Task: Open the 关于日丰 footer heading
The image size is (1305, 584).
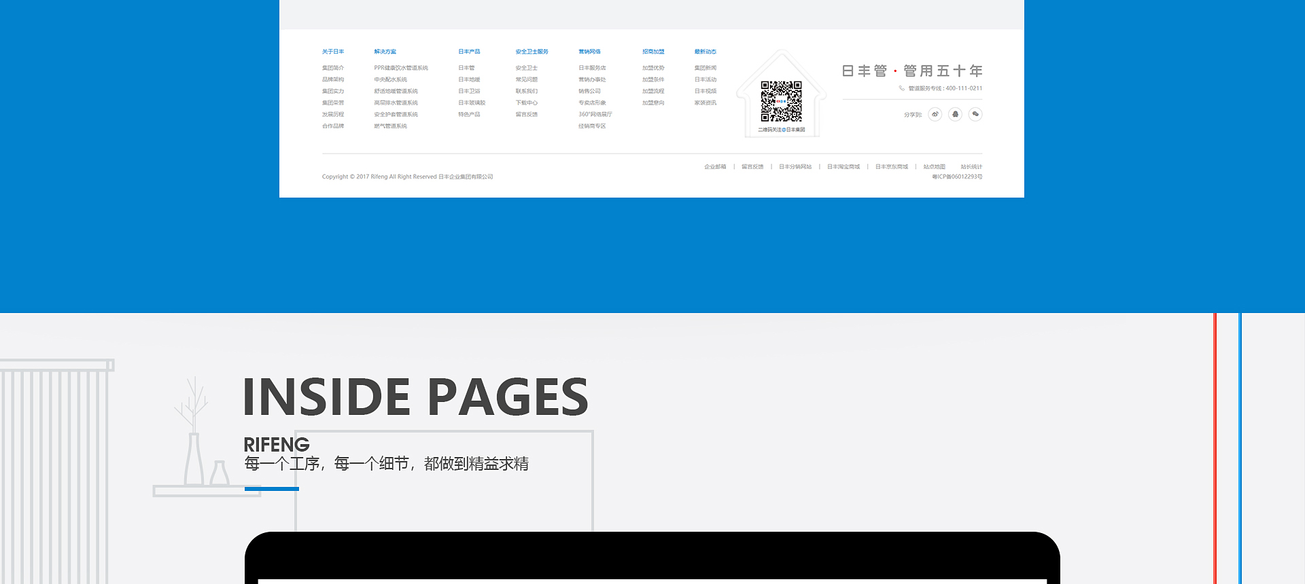Action: pos(333,52)
